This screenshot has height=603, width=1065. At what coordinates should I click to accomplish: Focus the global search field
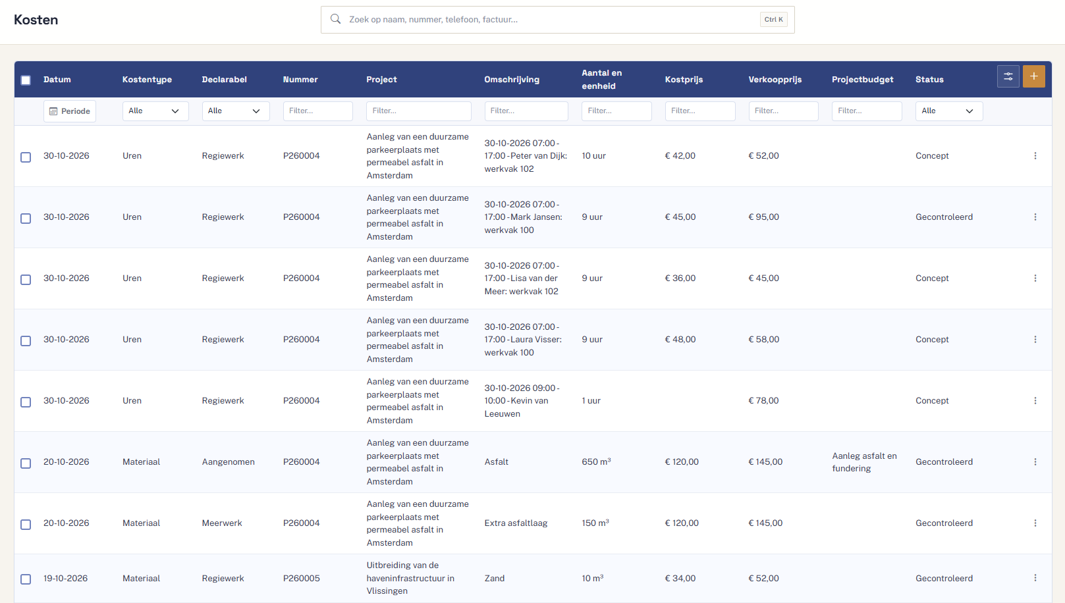[x=557, y=20]
